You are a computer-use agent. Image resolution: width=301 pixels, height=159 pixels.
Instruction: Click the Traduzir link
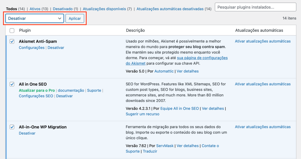point(150,151)
